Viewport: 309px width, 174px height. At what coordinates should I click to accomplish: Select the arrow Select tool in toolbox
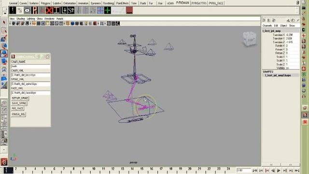4,23
